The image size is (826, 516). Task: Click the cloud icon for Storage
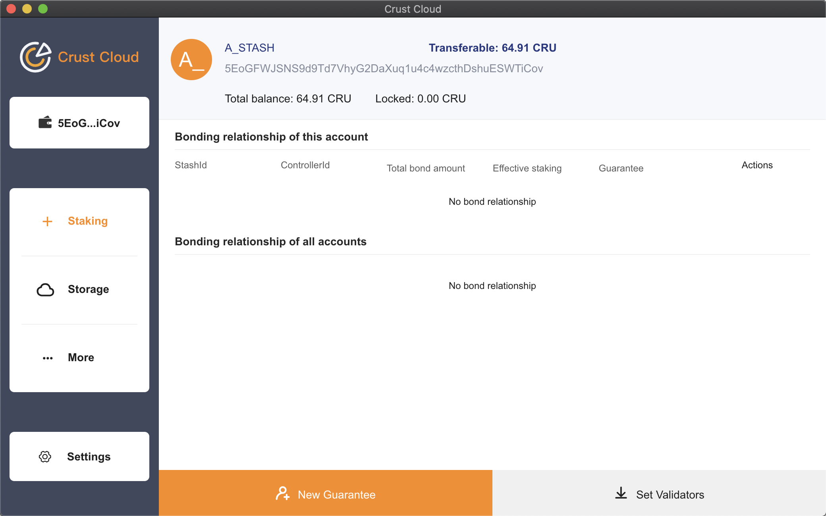45,290
